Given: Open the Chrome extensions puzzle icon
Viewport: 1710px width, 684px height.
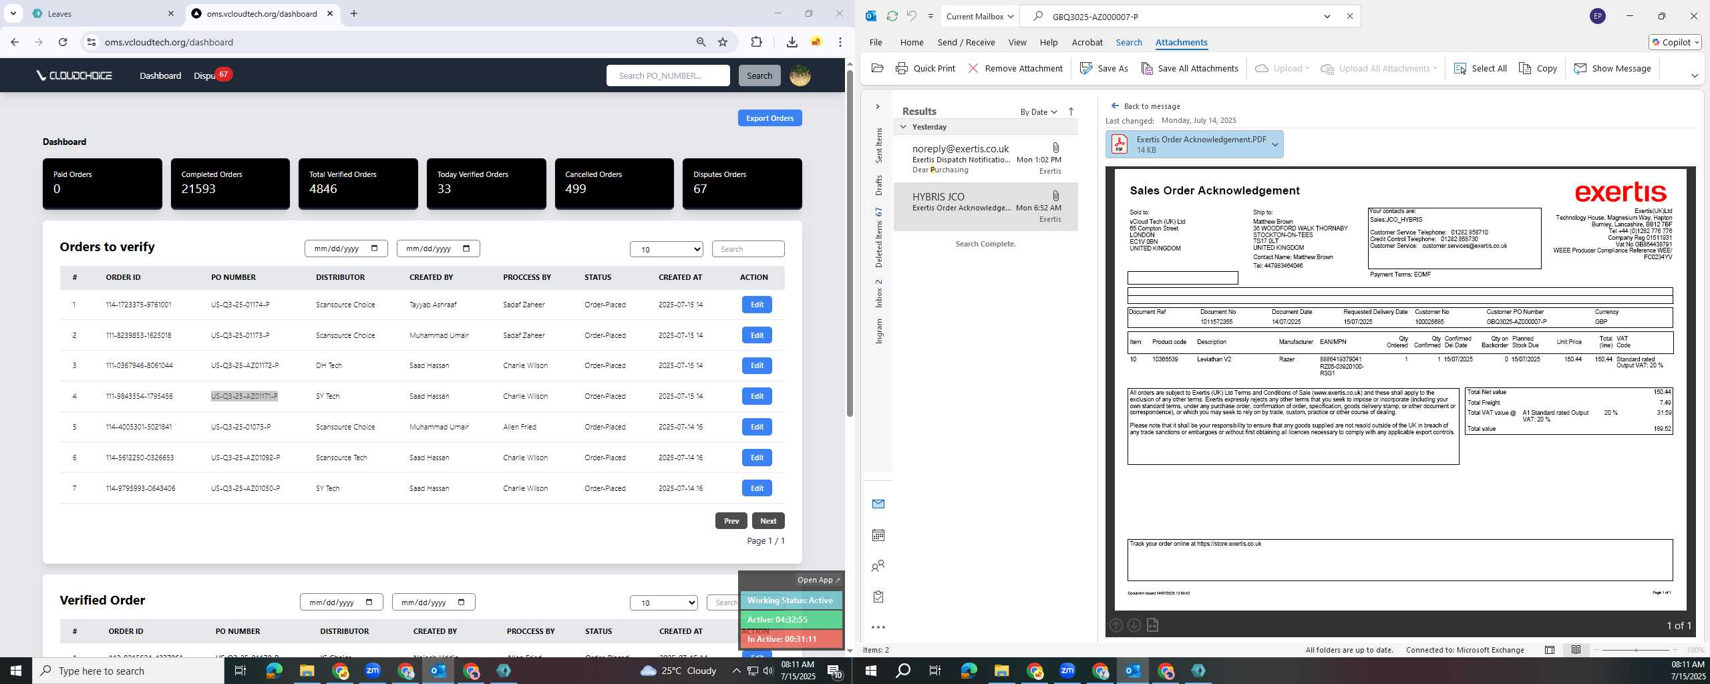Looking at the screenshot, I should (756, 42).
